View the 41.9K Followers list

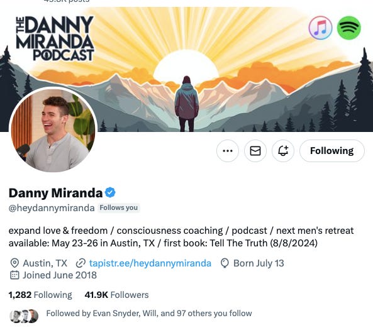116,295
